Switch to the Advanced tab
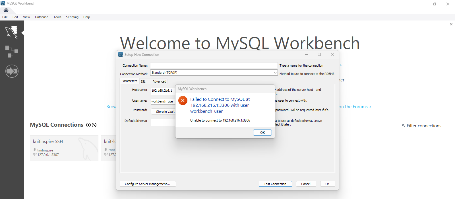 tap(159, 81)
